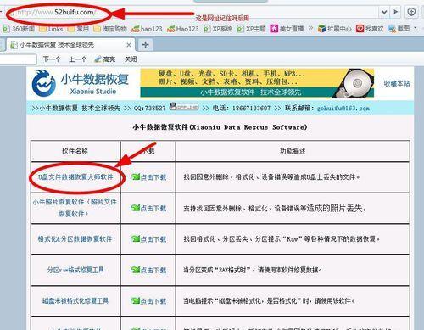Screen dimensions: 424x330
Task: Open the 美女直播 bookmark
Action: pyautogui.click(x=287, y=29)
